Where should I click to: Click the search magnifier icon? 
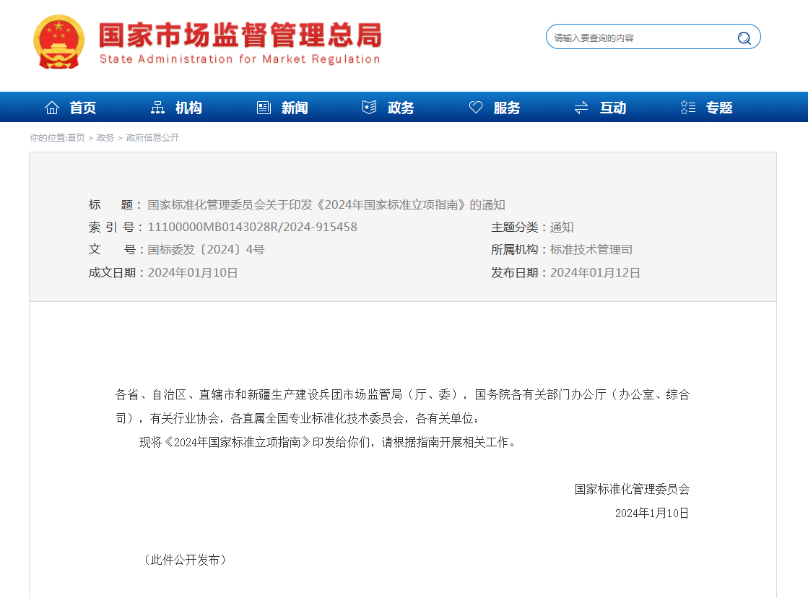point(744,38)
